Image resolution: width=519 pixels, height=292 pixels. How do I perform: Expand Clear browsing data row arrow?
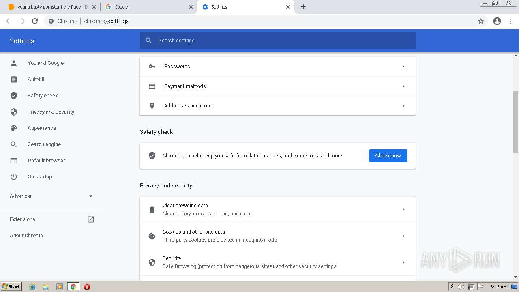click(403, 210)
